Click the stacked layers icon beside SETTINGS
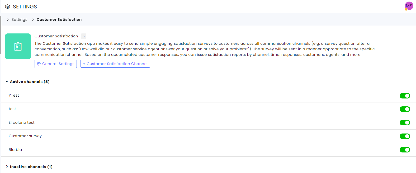 [x=8, y=7]
